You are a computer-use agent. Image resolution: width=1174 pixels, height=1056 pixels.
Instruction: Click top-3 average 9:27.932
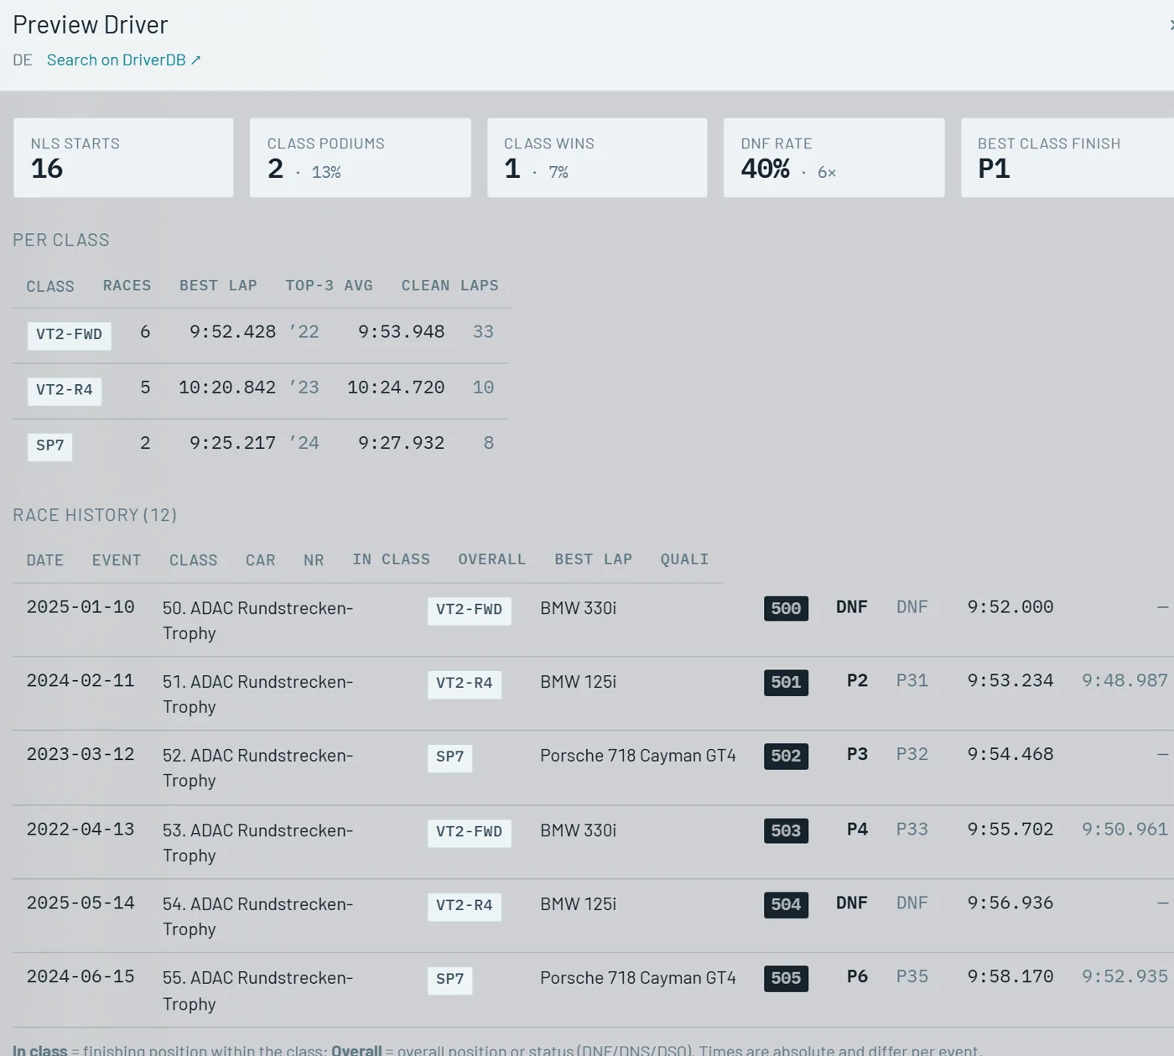pyautogui.click(x=402, y=443)
